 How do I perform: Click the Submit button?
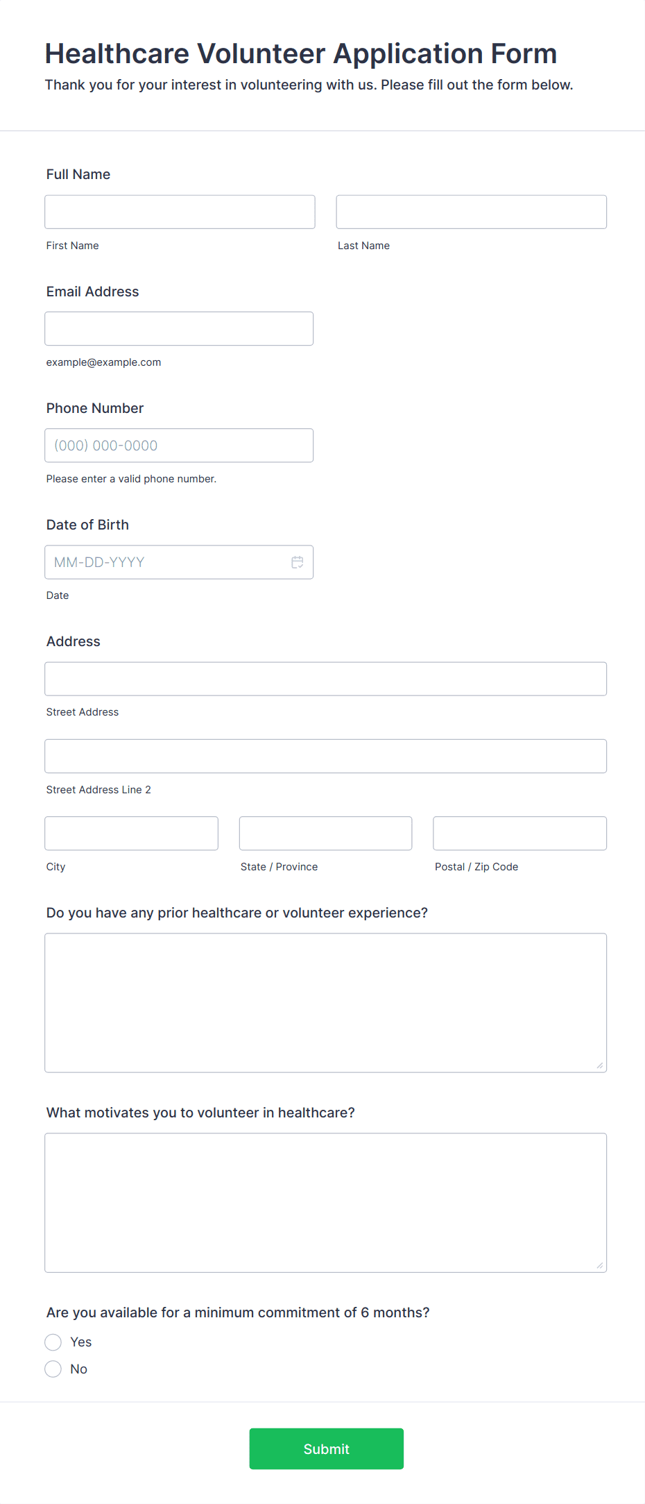click(326, 1449)
